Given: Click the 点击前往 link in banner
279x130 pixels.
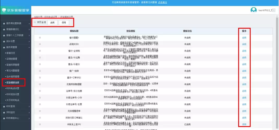Looking at the screenshot, I should [x=163, y=2].
